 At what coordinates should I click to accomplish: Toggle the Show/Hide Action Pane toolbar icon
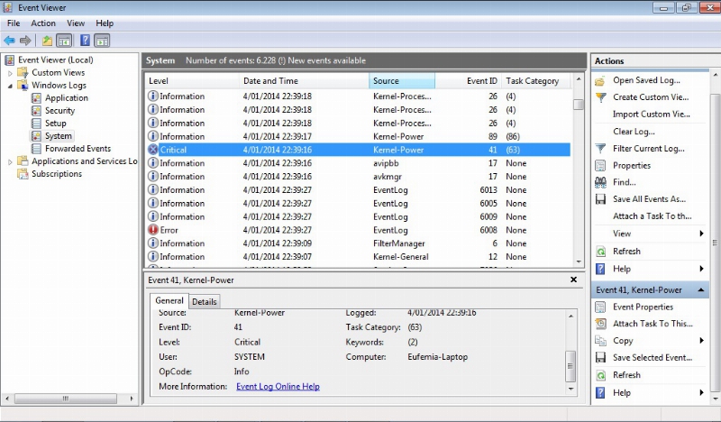tap(102, 41)
